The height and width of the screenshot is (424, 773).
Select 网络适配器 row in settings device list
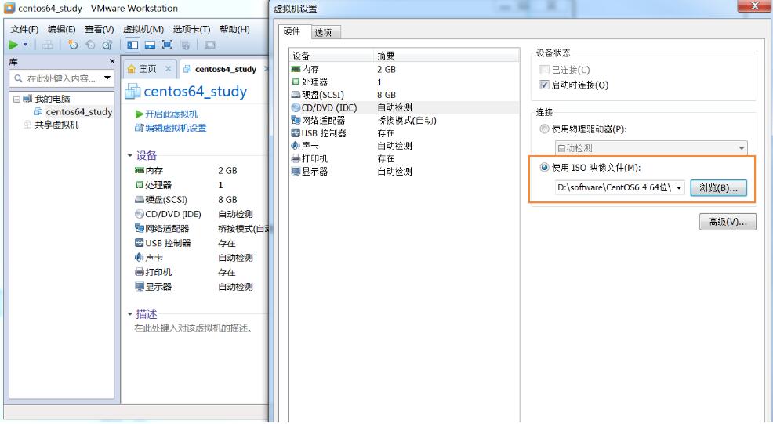405,120
